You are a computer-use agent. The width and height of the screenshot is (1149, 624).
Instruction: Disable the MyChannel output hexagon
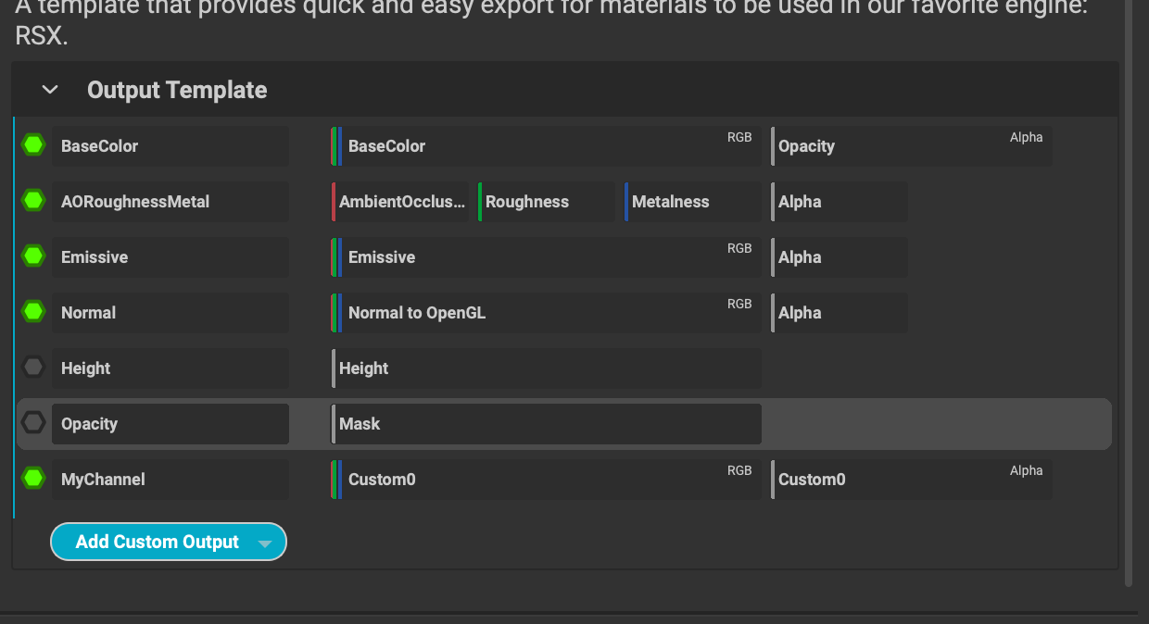[34, 479]
